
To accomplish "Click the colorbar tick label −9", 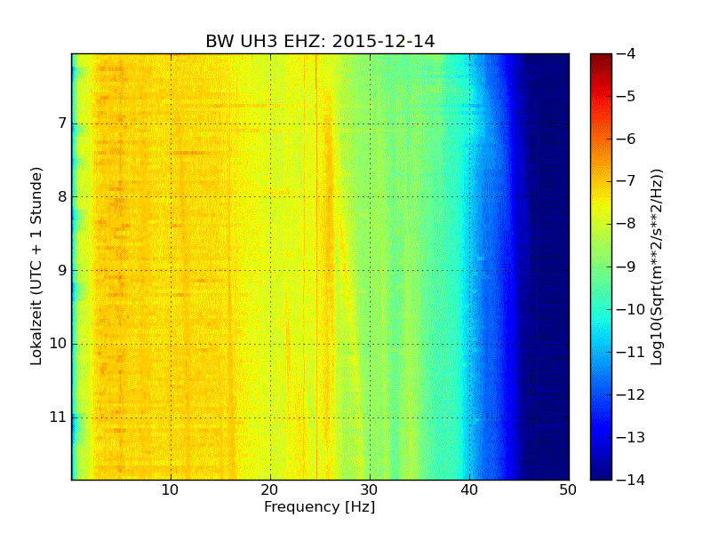I will (627, 266).
